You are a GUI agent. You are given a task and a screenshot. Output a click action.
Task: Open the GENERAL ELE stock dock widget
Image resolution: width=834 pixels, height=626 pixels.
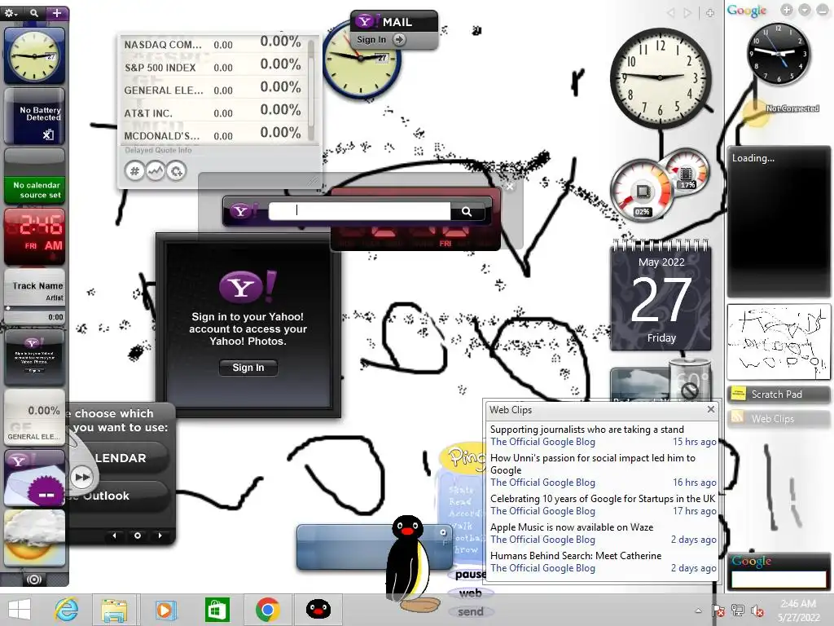tap(34, 417)
